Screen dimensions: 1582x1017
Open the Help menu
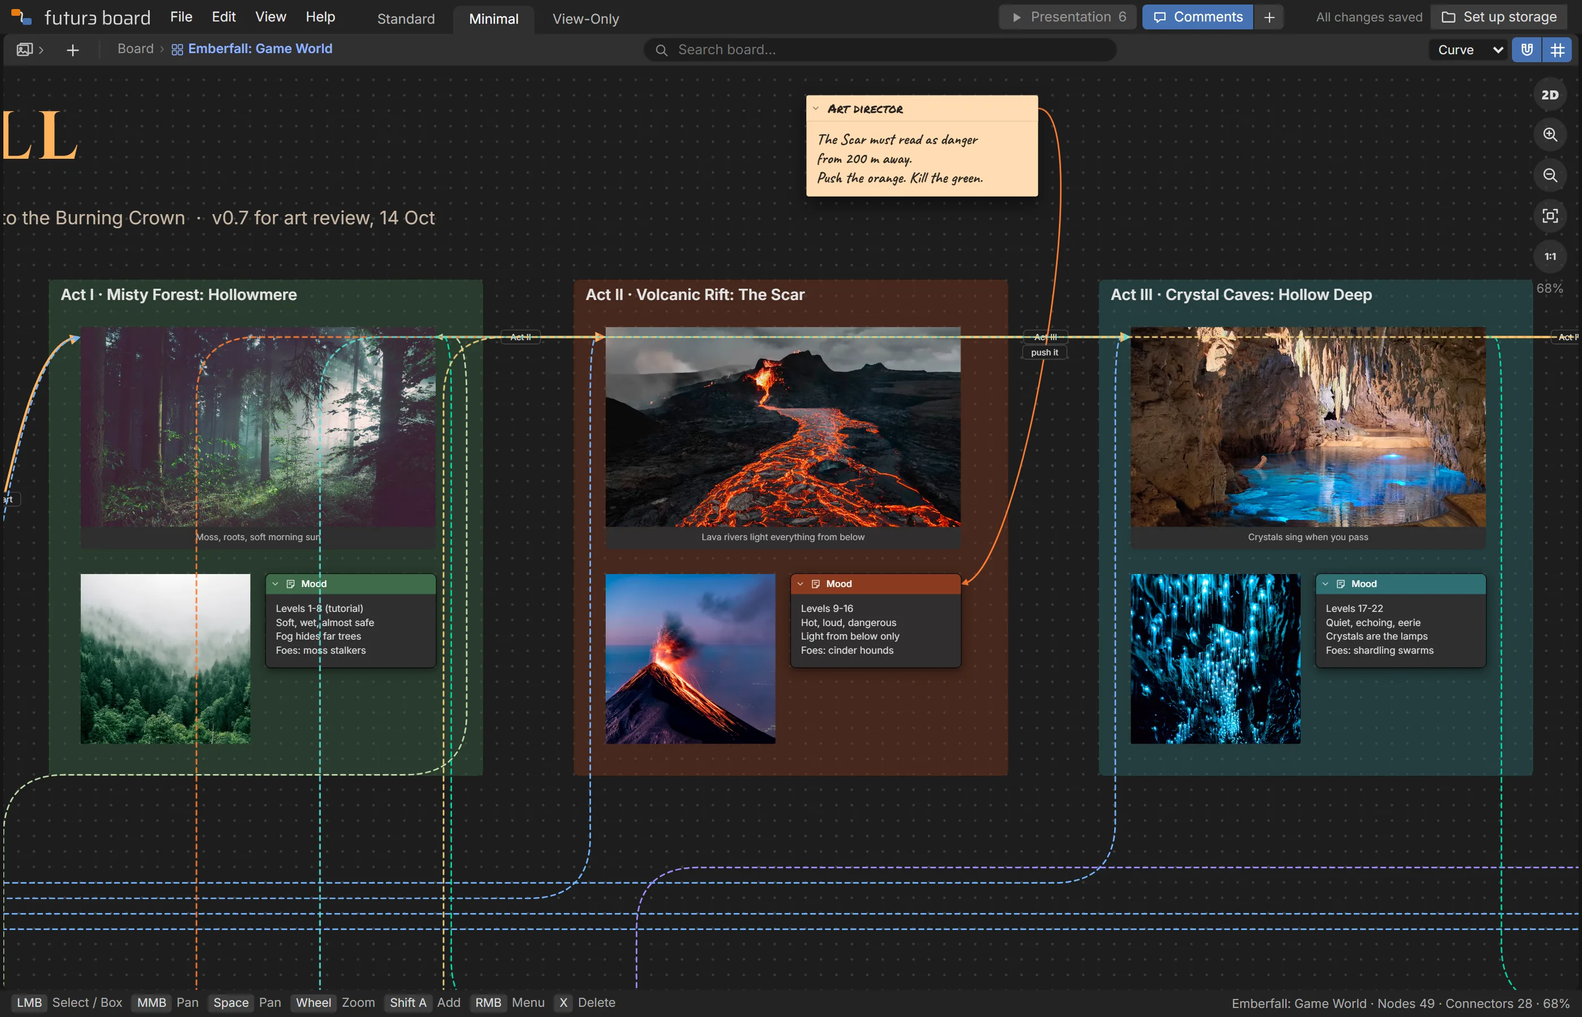coord(320,17)
